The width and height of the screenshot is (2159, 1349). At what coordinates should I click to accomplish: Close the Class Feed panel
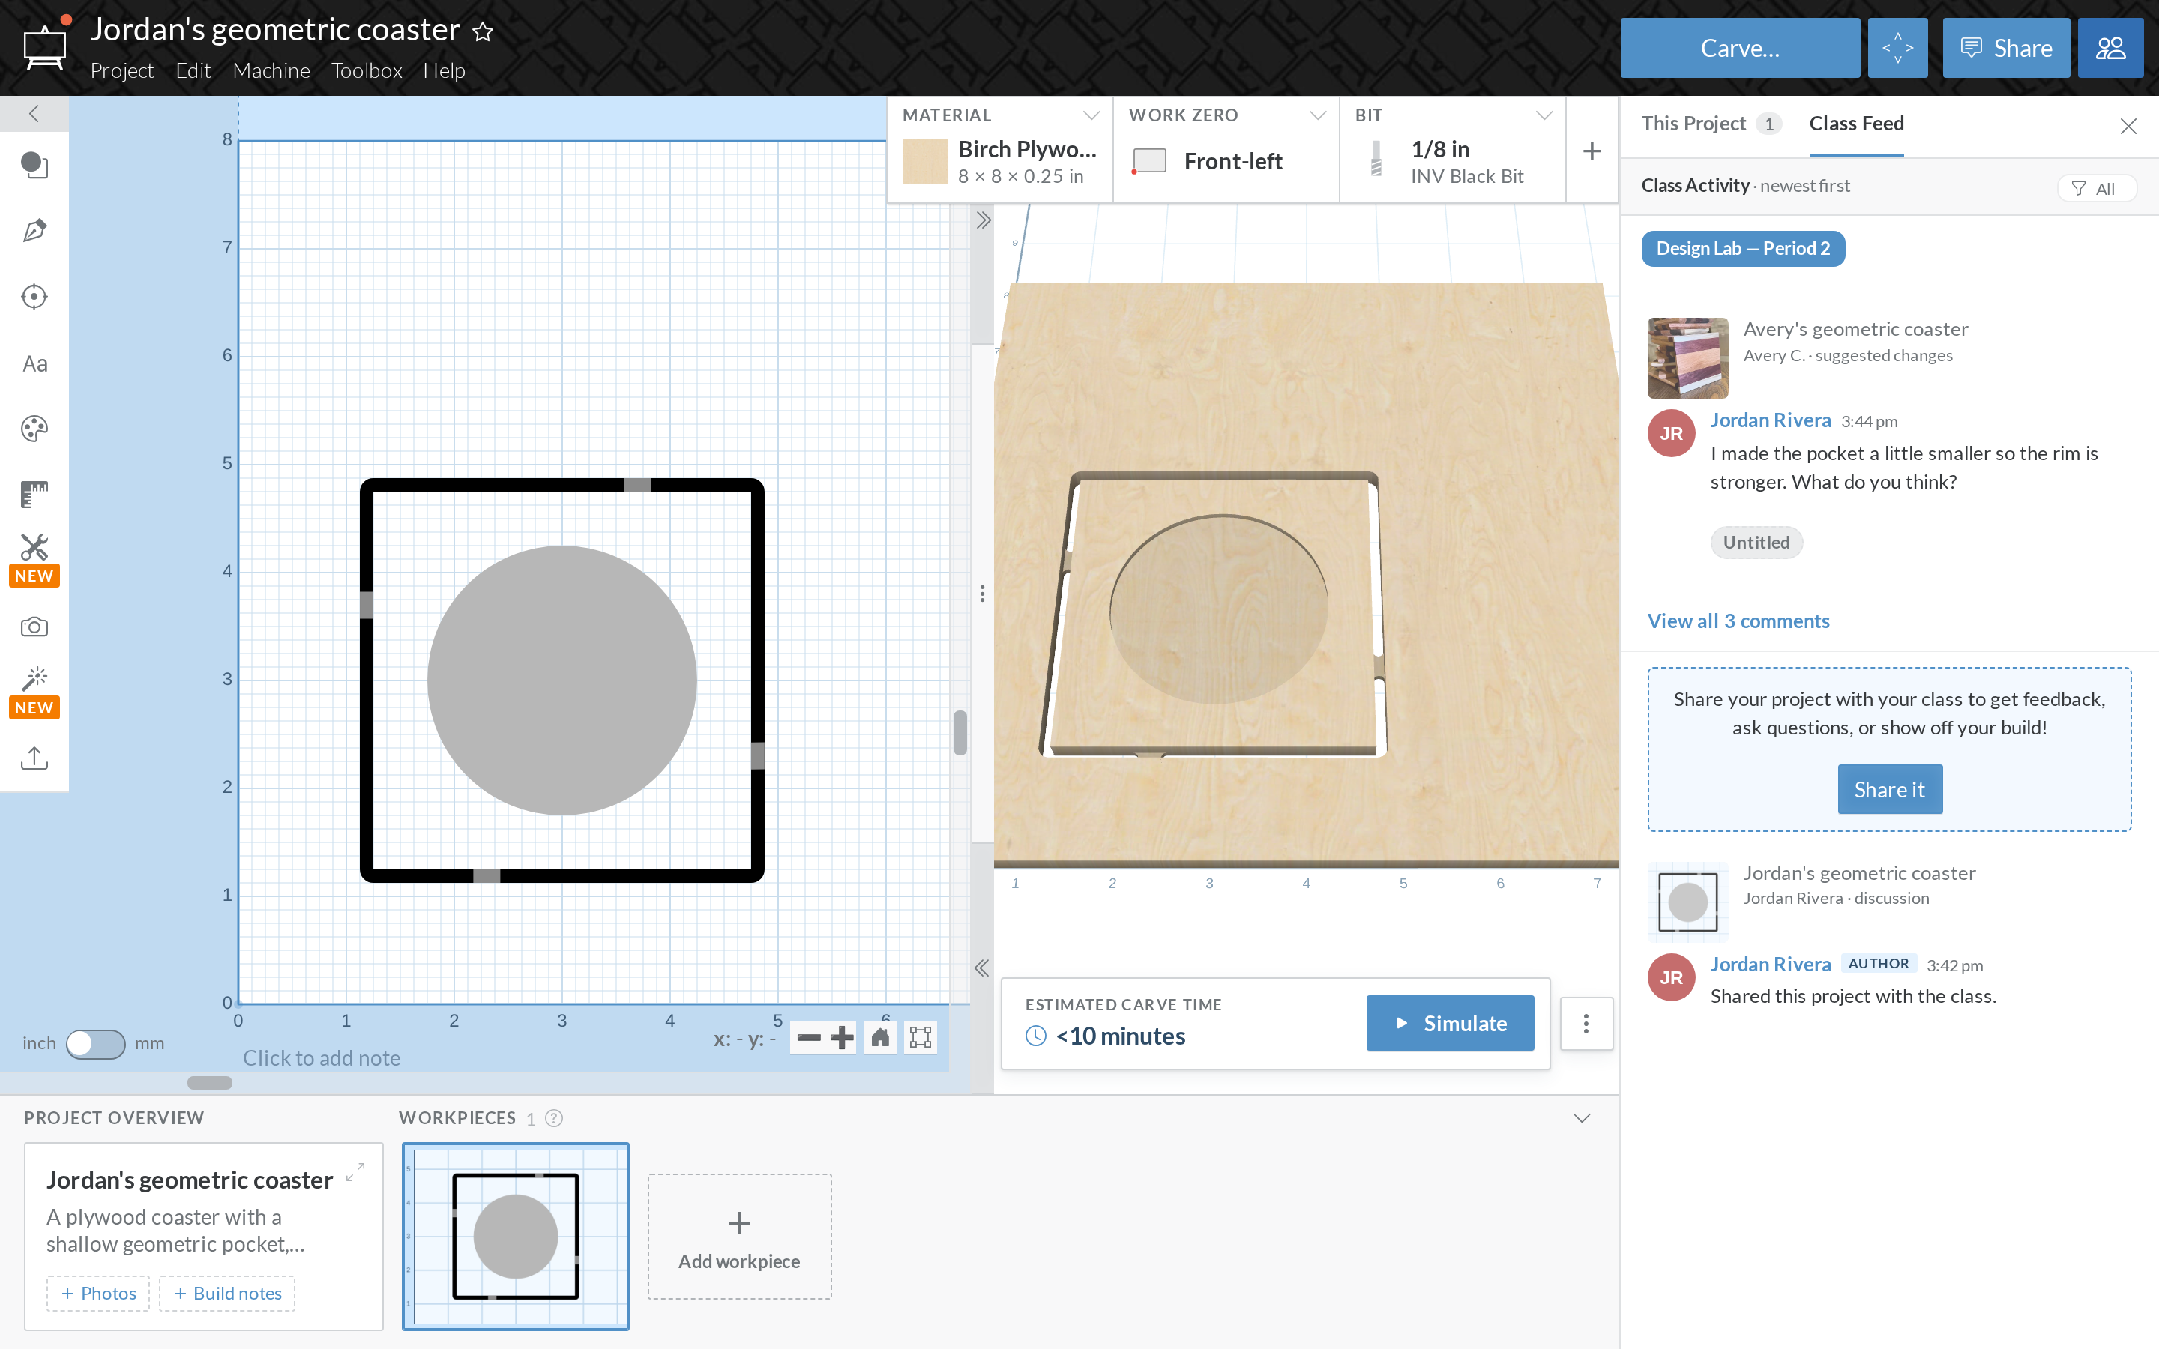[x=2128, y=126]
